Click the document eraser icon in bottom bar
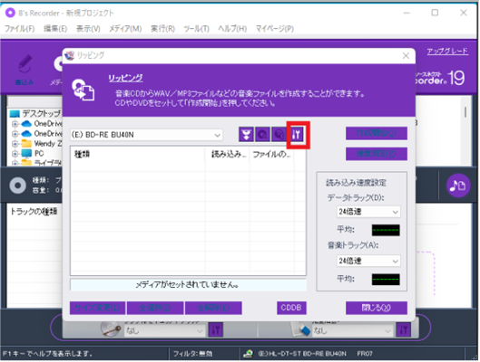 300,329
